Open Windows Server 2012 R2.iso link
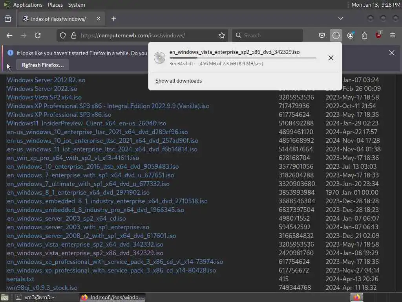The width and height of the screenshot is (402, 302). (46, 80)
